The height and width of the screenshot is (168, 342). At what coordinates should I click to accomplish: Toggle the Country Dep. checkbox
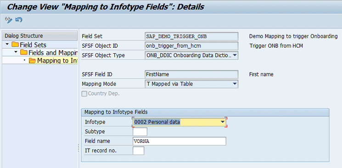click(x=84, y=94)
